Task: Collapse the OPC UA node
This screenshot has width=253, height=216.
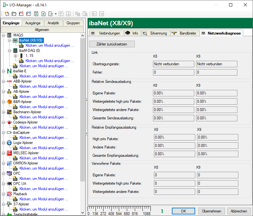Action: 3,184
